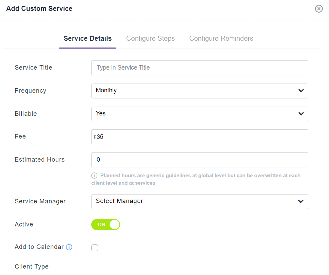Go to the Configure Reminders tab
This screenshot has height=275, width=329.
221,38
